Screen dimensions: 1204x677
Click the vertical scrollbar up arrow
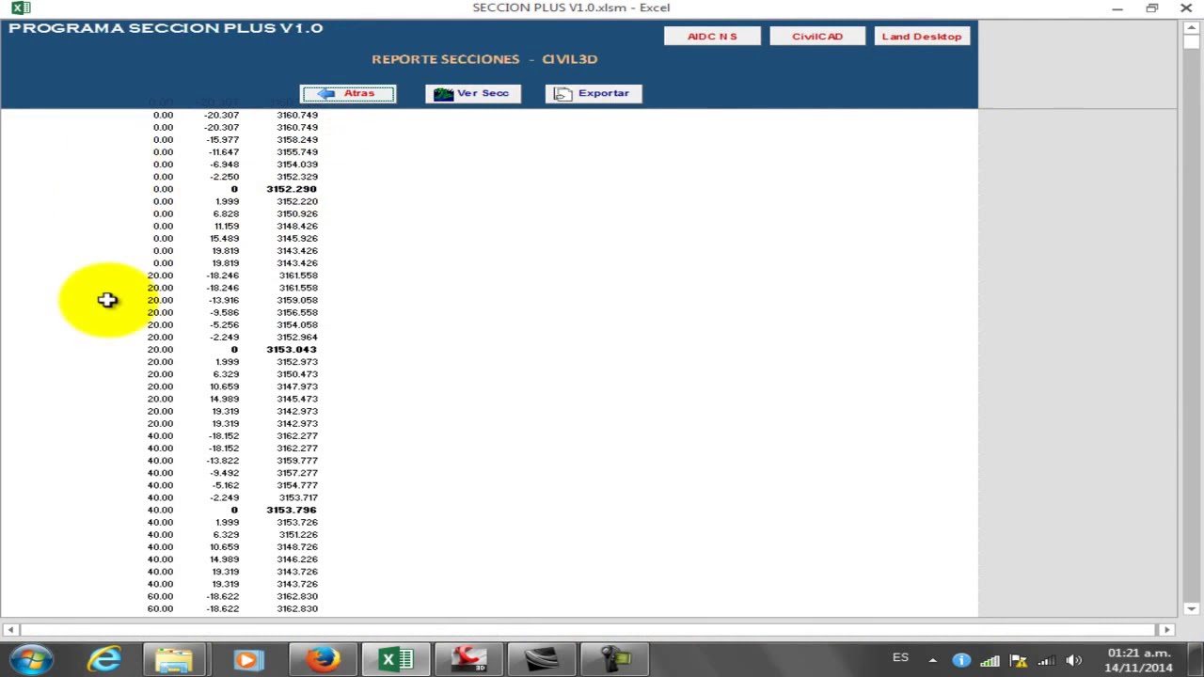pos(1191,28)
